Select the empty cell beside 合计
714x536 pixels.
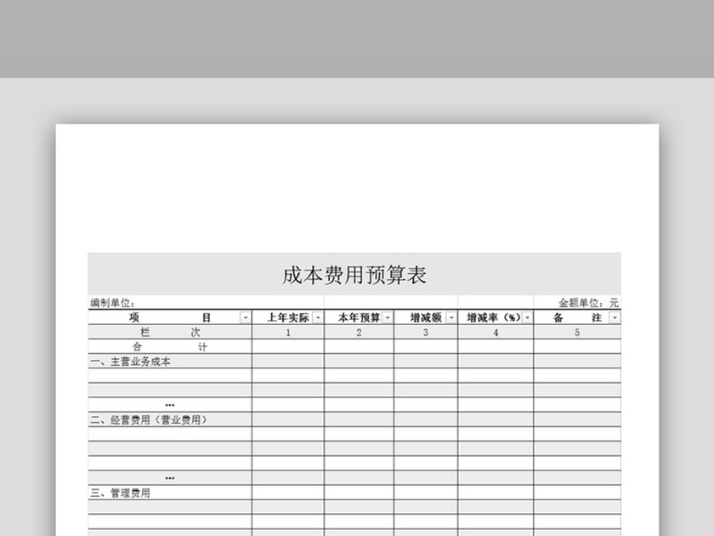287,345
